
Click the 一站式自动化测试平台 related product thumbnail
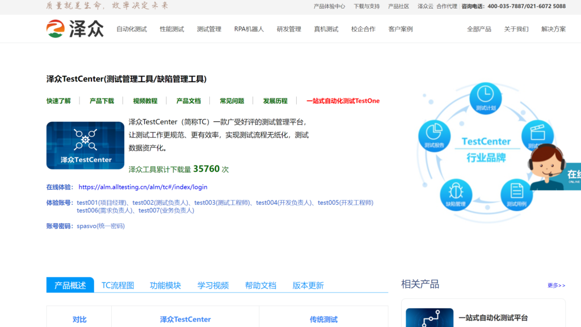pyautogui.click(x=430, y=318)
